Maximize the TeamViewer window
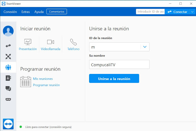196x131 pixels. (x=180, y=4)
